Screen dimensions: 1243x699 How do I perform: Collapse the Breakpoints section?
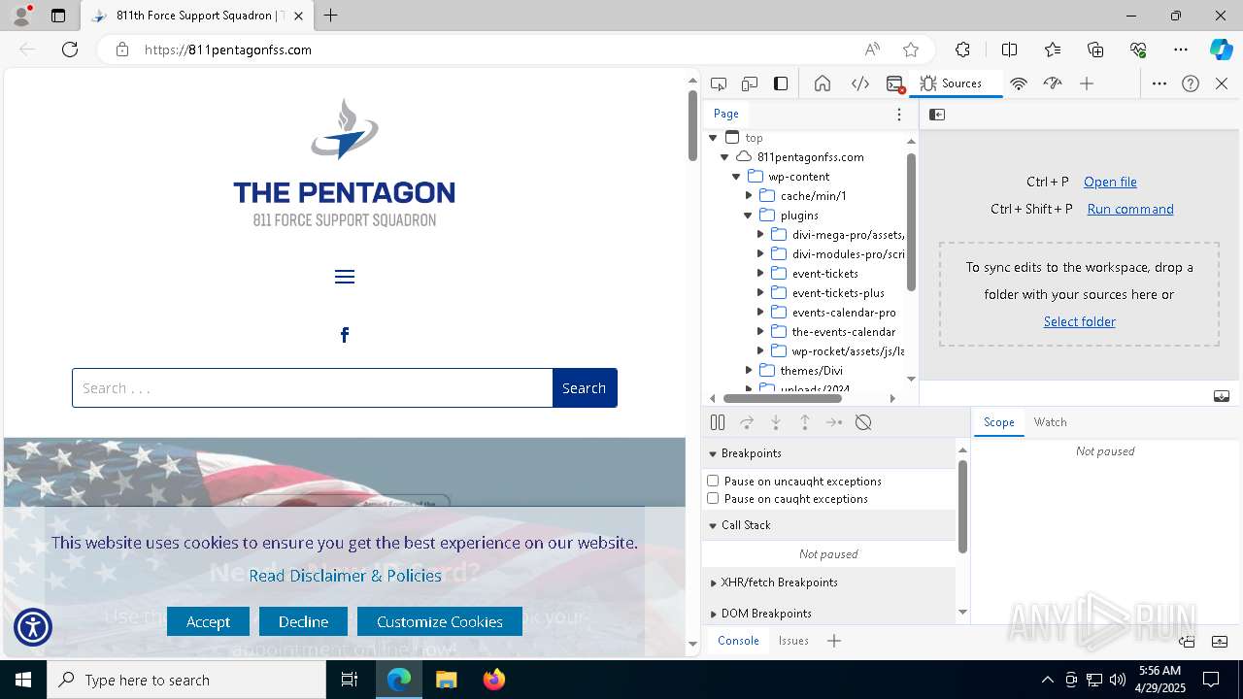coord(828,453)
